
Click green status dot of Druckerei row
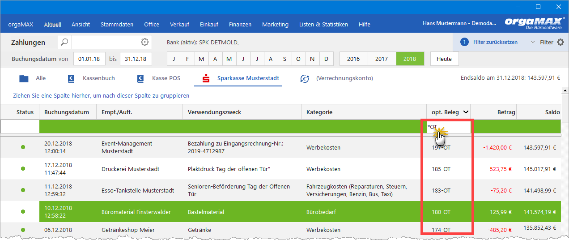pos(23,169)
